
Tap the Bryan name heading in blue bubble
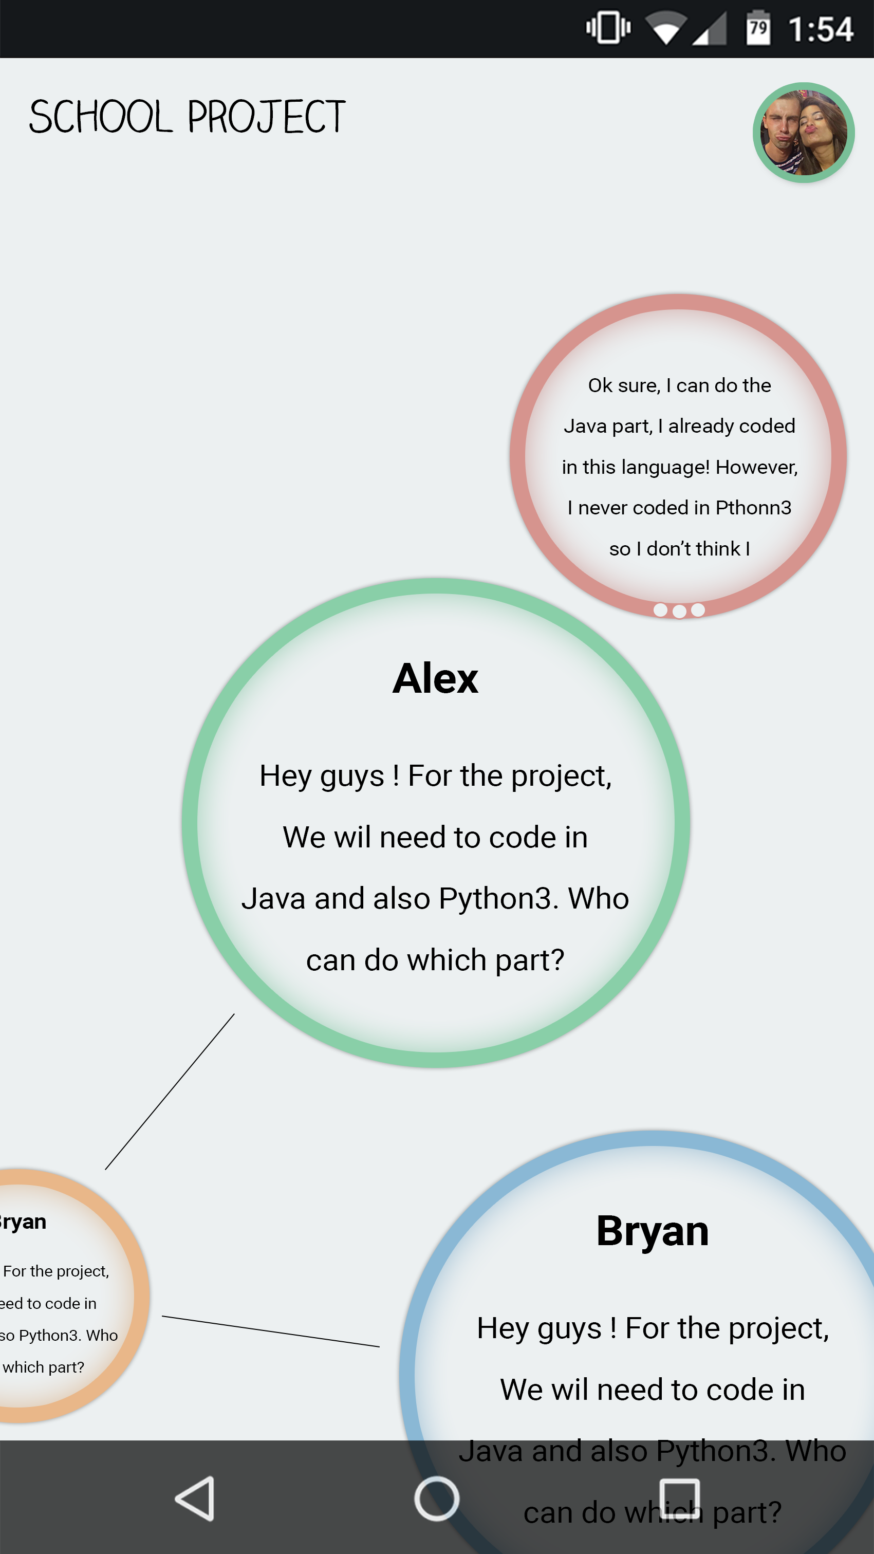653,1231
